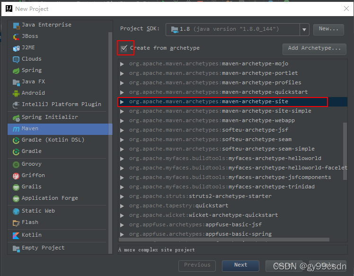Choose the J2ME project icon
Viewport: 354px width, 276px height.
(x=16, y=48)
